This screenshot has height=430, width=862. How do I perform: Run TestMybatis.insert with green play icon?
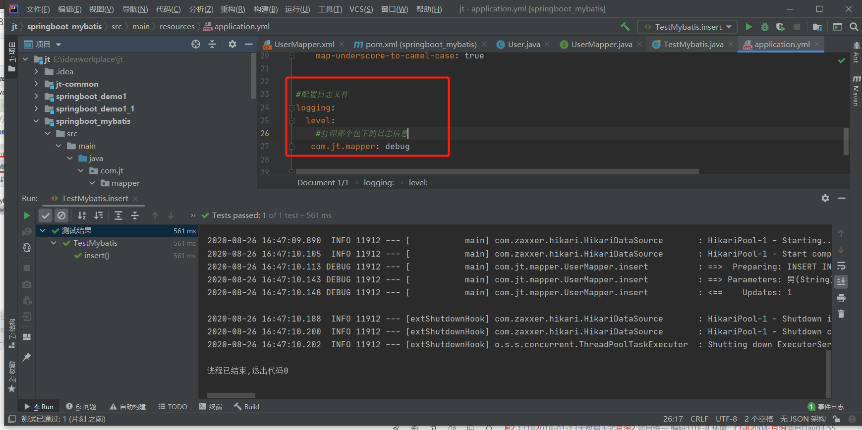click(x=748, y=27)
